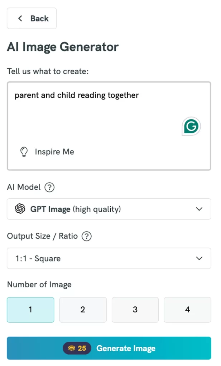Choose 4 images to generate

[187, 310]
